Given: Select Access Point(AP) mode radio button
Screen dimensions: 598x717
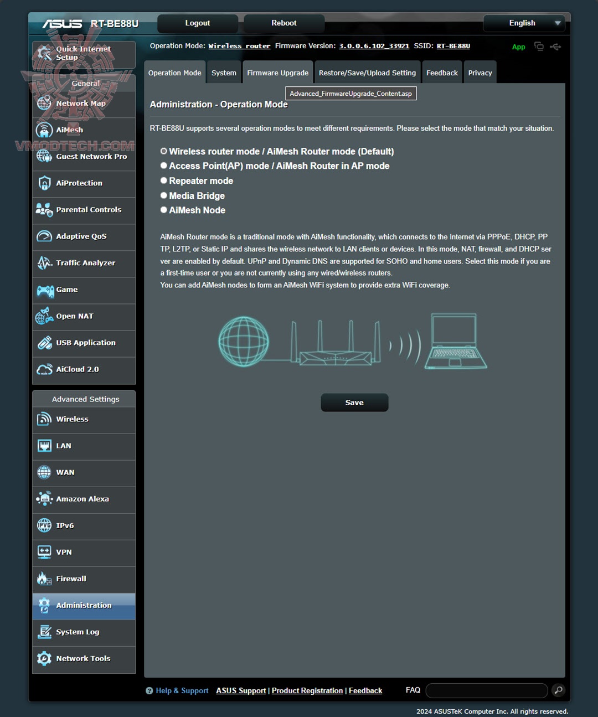Looking at the screenshot, I should tap(164, 166).
